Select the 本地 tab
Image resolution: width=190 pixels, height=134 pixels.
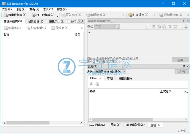(110, 78)
